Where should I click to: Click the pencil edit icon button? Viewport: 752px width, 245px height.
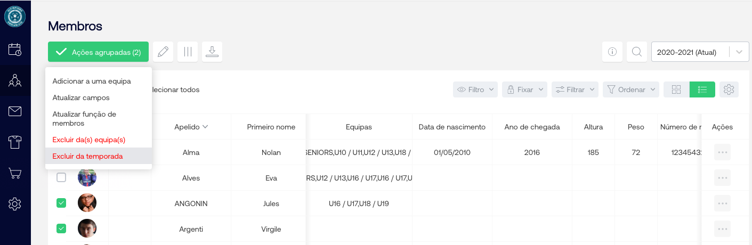tap(163, 52)
